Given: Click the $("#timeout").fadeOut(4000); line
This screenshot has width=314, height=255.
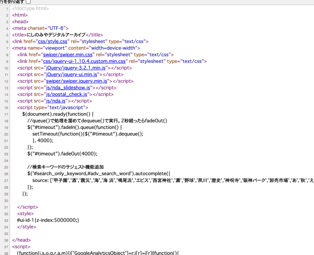Looking at the screenshot, I should pos(62,154).
